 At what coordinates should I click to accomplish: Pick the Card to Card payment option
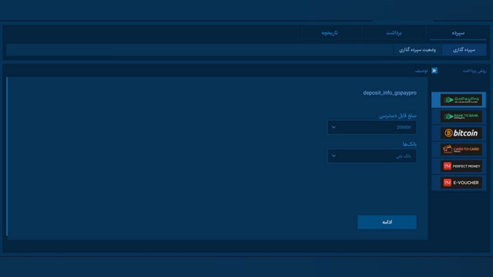coord(461,149)
